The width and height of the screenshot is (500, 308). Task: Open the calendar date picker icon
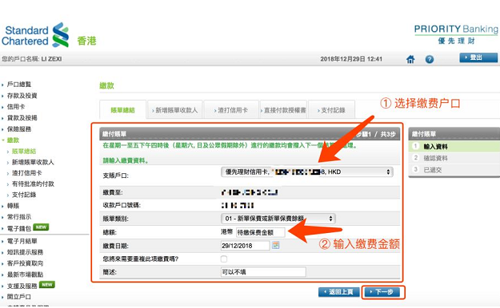click(x=275, y=245)
